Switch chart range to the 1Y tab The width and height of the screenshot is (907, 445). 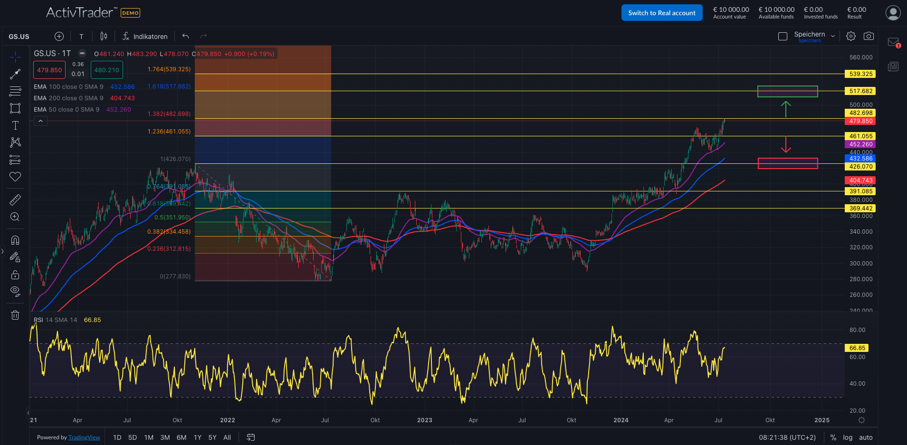197,437
